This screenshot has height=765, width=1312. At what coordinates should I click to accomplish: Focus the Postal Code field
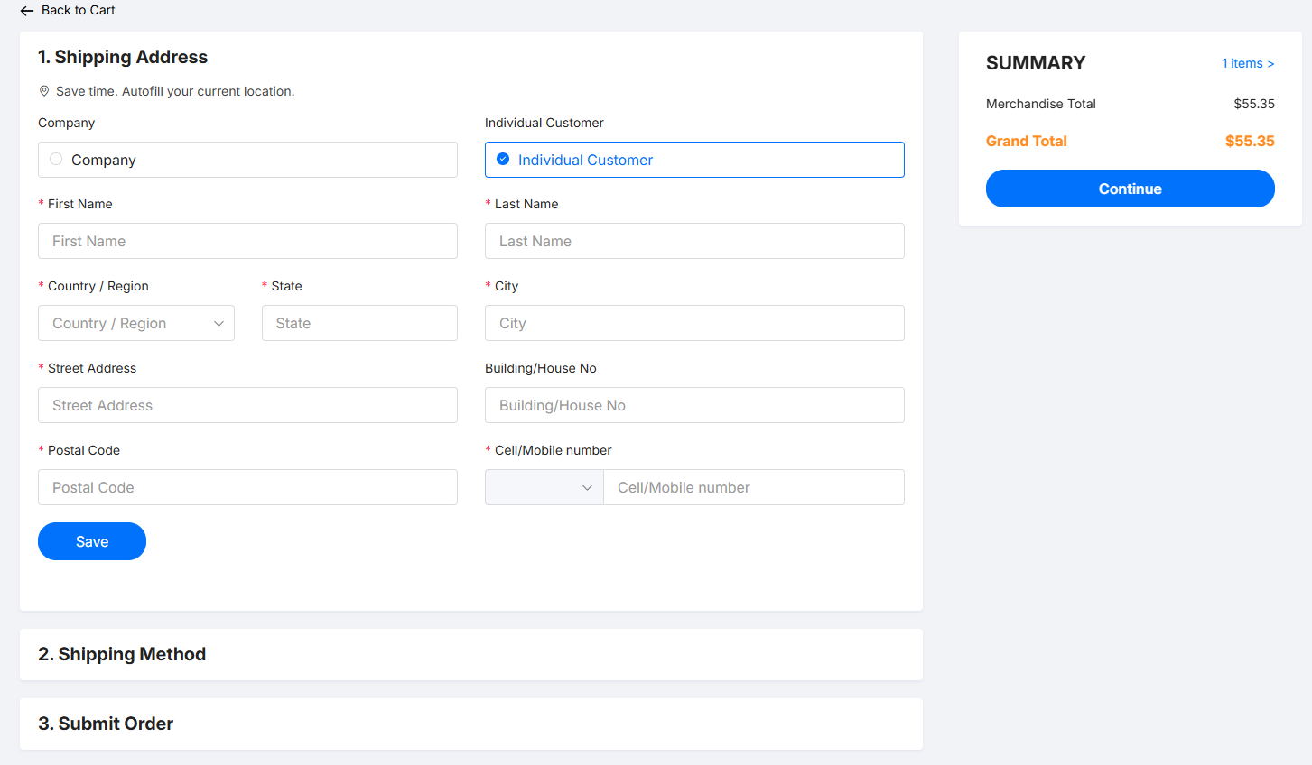247,487
